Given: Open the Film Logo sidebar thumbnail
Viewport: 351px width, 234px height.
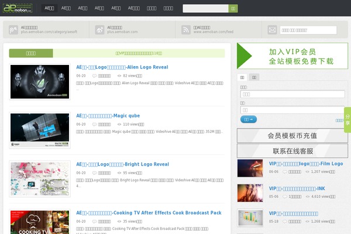Looking at the screenshot, I should (250, 168).
